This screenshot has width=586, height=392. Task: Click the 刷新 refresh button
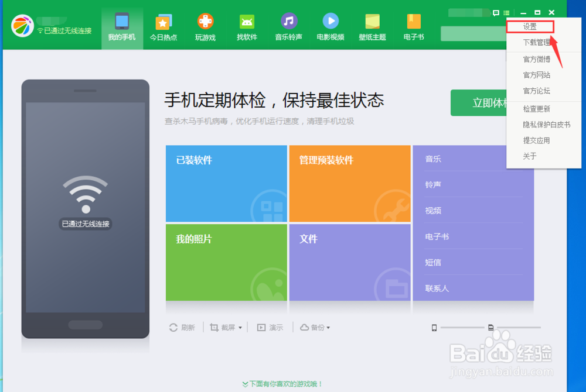click(x=182, y=328)
